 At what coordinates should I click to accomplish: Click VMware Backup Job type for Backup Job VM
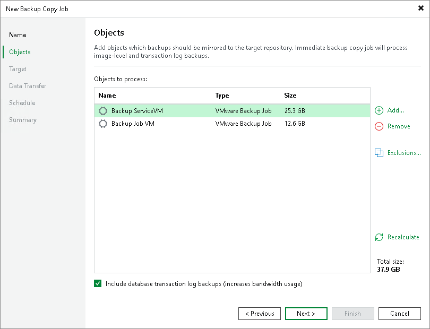(243, 124)
